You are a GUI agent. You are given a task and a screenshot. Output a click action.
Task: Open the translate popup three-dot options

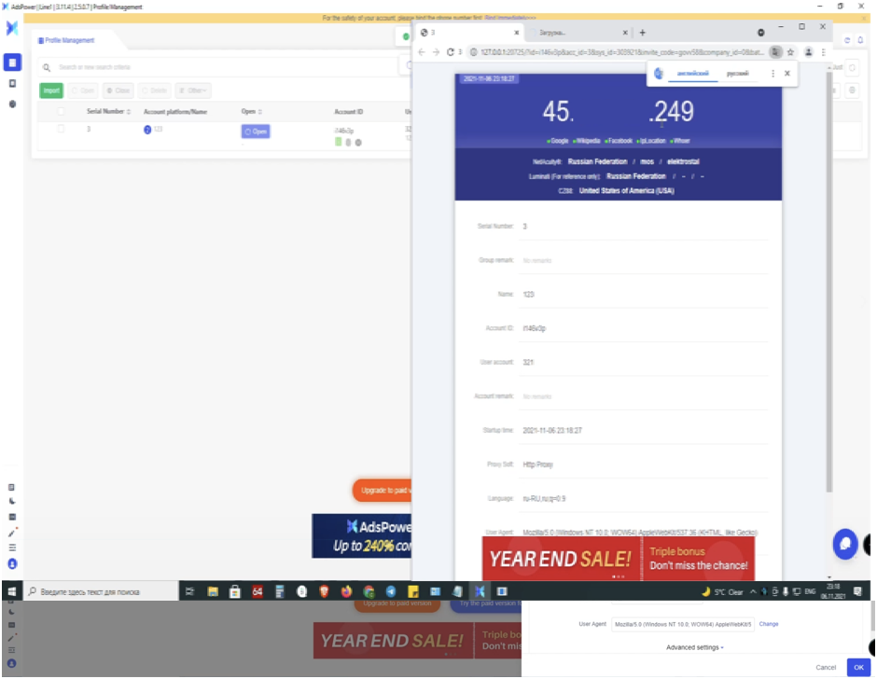[773, 73]
